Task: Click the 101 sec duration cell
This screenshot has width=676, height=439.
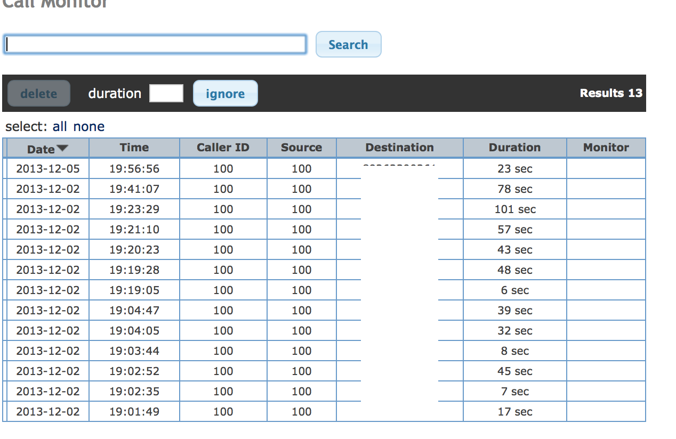Action: pos(514,209)
